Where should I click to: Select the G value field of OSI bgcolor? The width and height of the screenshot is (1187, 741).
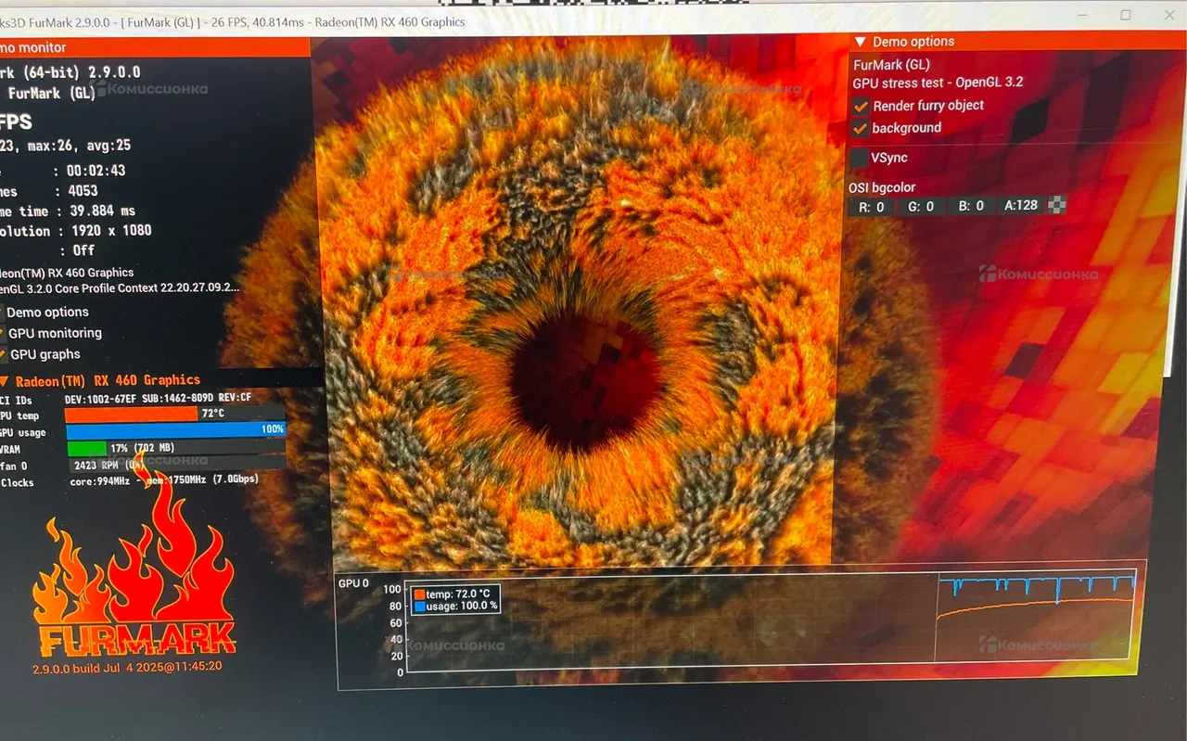pos(922,206)
